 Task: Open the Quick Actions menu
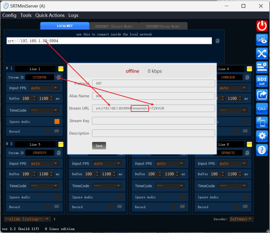coord(50,15)
